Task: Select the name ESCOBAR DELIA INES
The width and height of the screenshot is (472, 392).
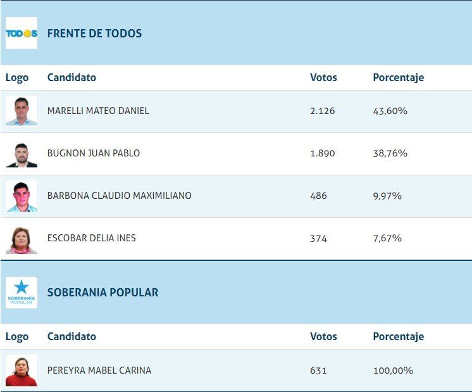Action: (91, 238)
